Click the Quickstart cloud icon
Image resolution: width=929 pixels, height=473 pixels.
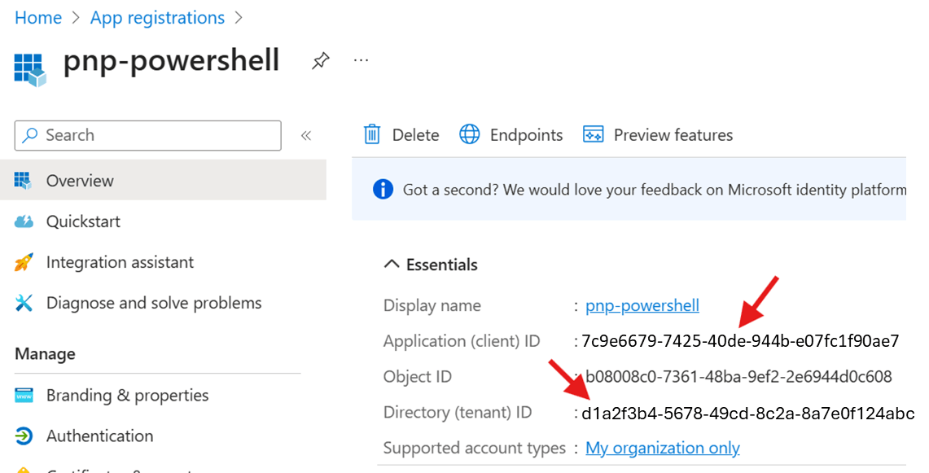pos(24,221)
